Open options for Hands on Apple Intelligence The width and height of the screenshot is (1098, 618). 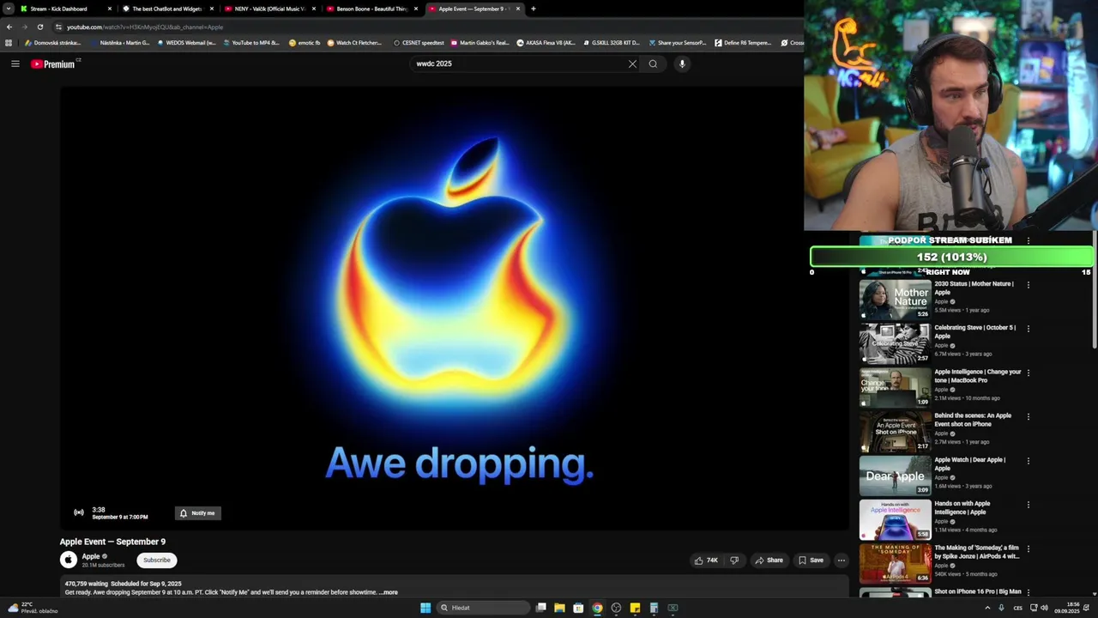click(x=1029, y=505)
